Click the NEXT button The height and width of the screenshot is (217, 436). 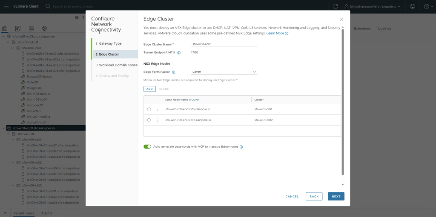click(336, 197)
